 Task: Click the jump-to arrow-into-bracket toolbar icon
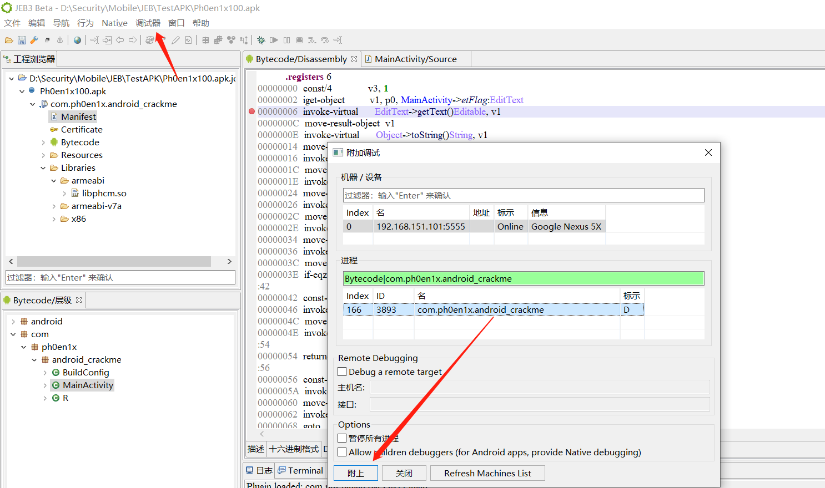(x=94, y=40)
